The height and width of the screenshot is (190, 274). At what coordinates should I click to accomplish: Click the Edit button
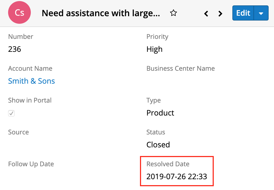click(x=243, y=13)
